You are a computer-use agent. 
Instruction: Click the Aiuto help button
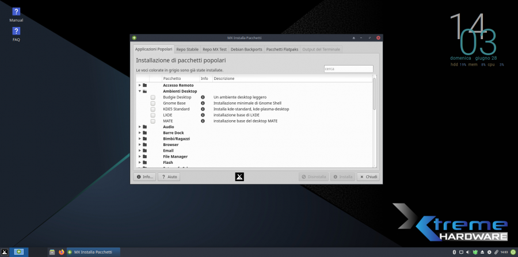[169, 177]
